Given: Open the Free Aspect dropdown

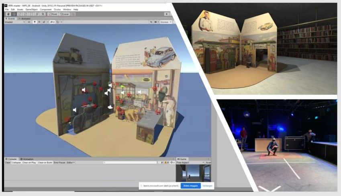Looking at the screenshot, I should (190, 163).
